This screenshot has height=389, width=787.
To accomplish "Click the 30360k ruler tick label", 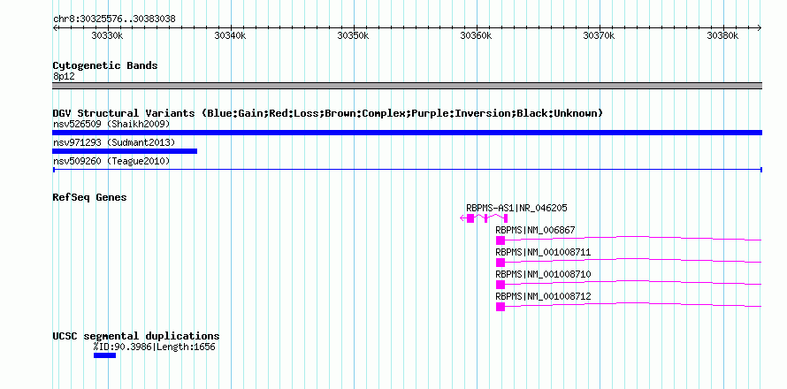I will 477,35.
